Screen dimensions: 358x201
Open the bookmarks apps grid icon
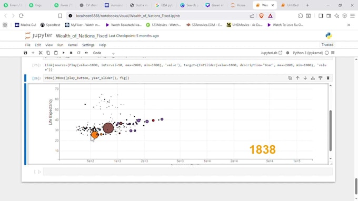click(5, 25)
